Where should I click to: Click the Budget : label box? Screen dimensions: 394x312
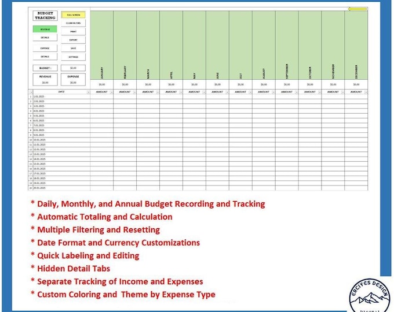point(45,68)
